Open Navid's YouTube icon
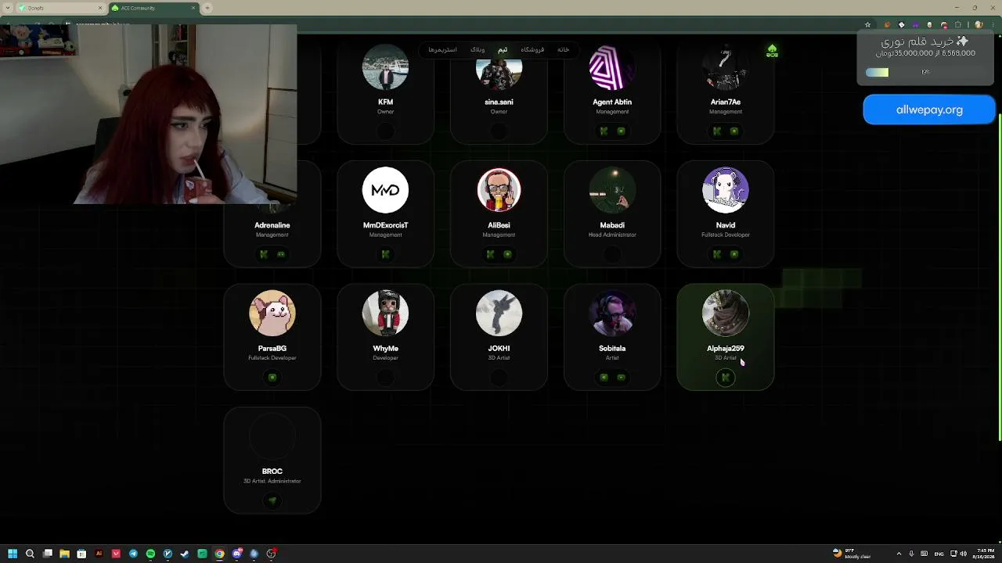Image resolution: width=1002 pixels, height=563 pixels. tap(734, 254)
